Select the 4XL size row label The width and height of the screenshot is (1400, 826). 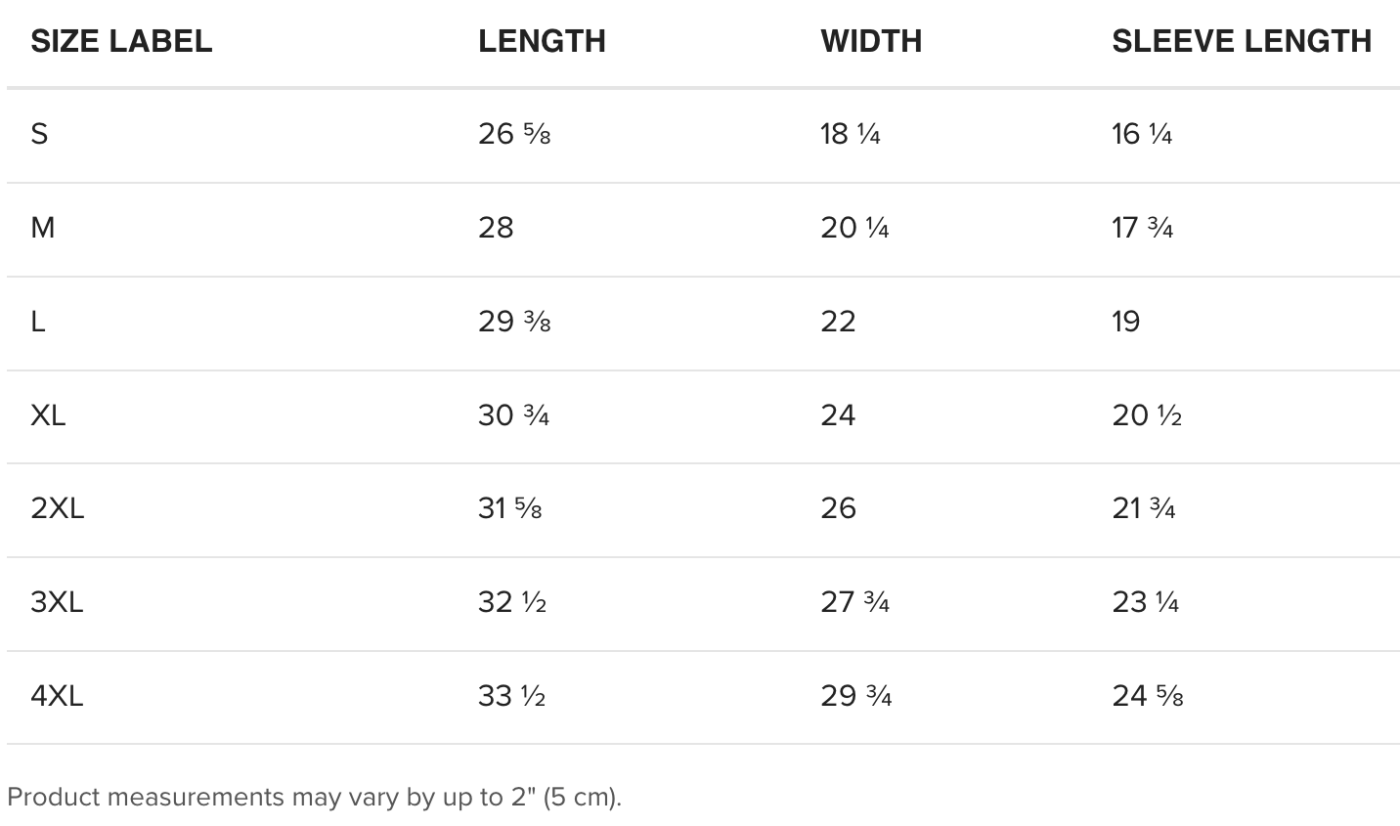point(57,696)
